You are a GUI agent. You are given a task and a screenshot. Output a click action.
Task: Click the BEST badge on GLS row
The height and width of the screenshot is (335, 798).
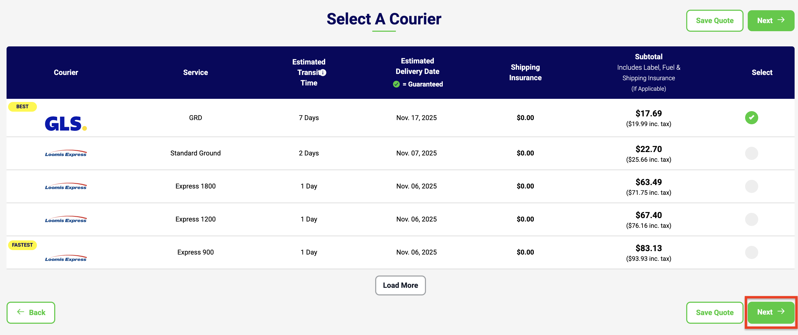point(22,106)
